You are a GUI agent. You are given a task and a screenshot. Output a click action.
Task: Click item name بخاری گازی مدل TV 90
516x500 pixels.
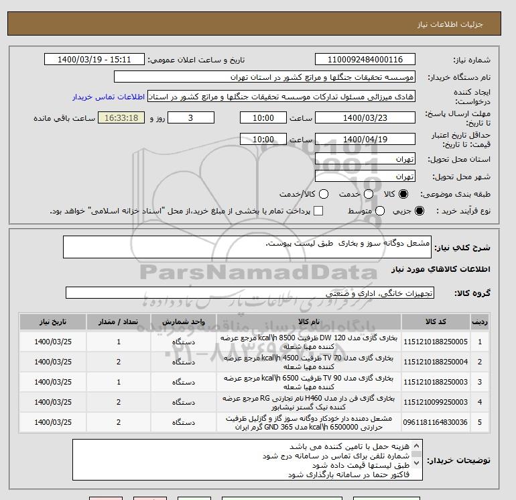[309, 383]
